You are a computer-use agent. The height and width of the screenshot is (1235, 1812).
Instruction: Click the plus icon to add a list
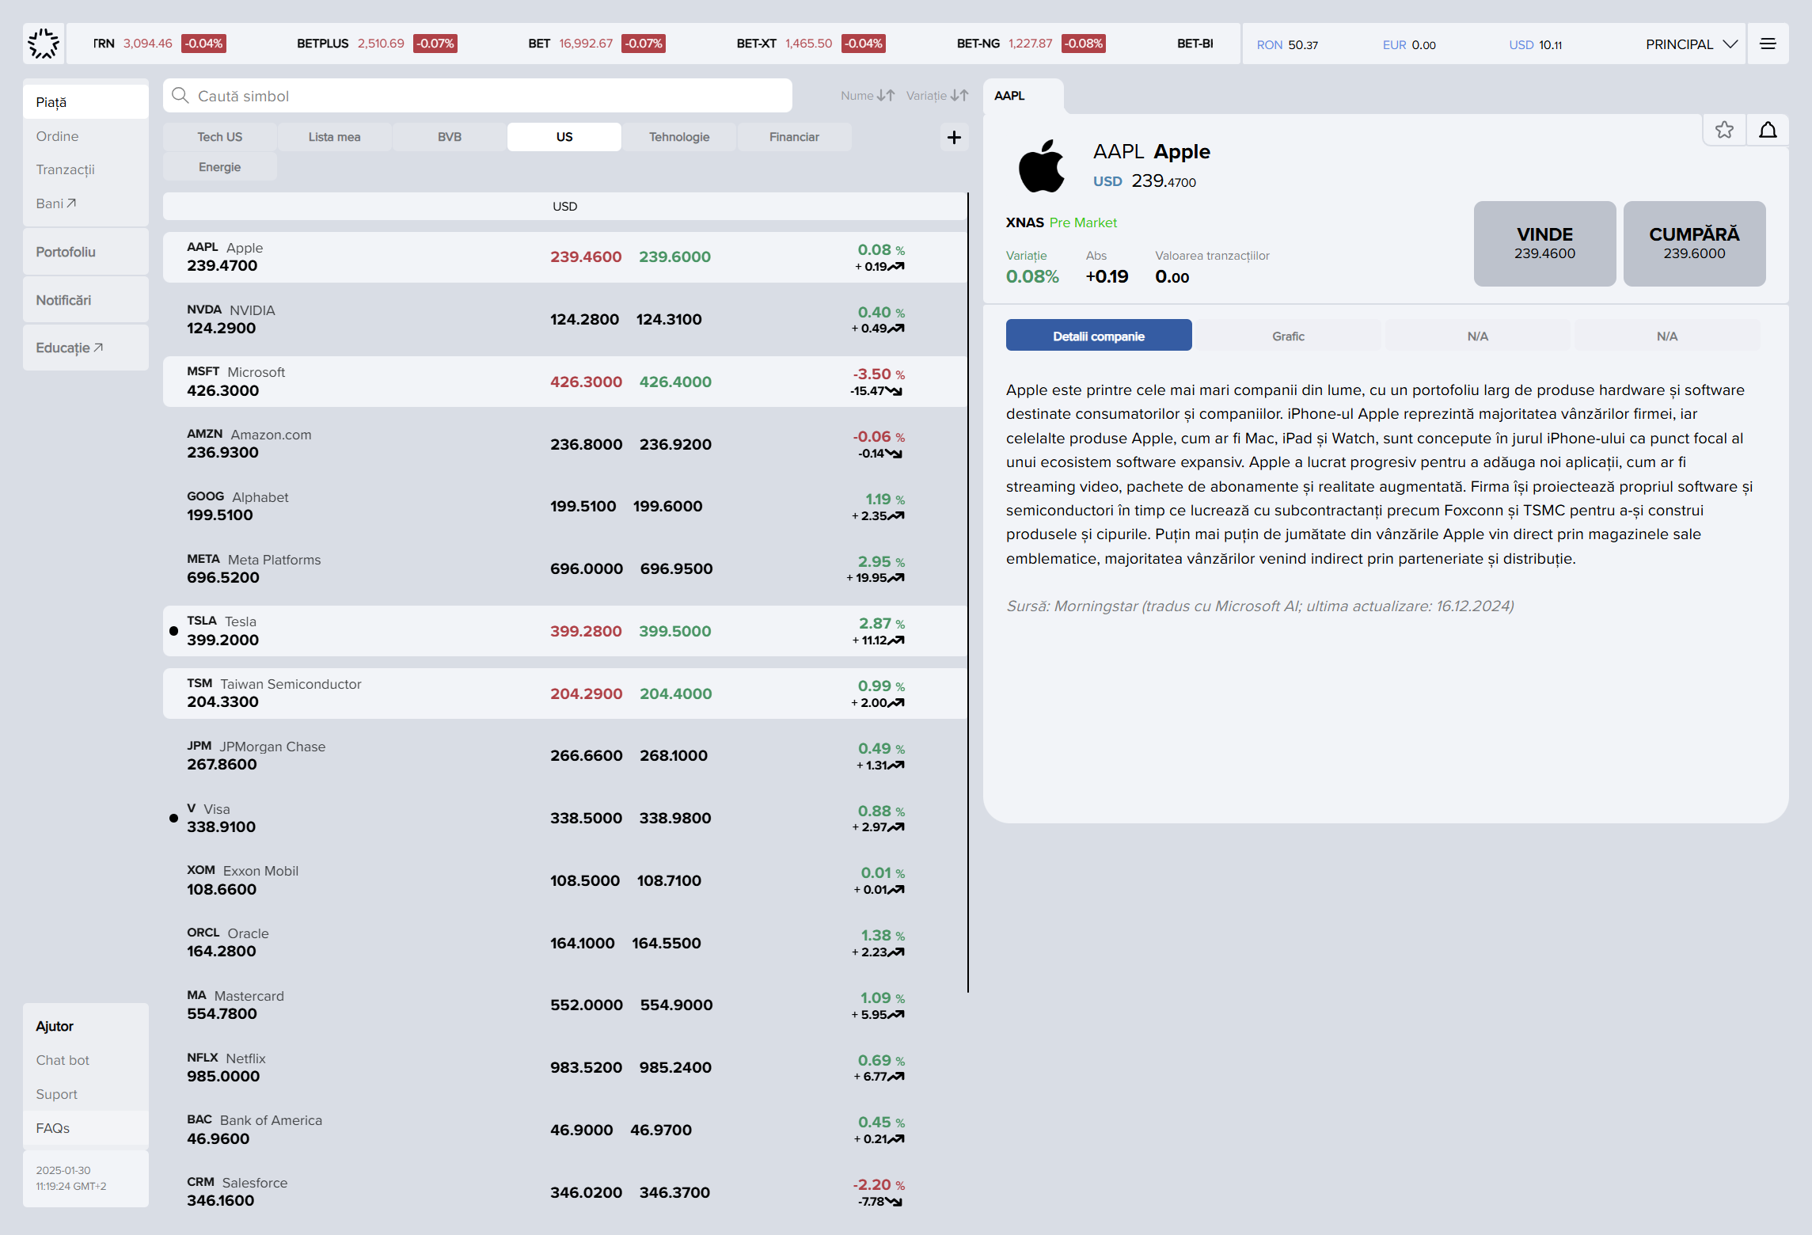pyautogui.click(x=954, y=137)
